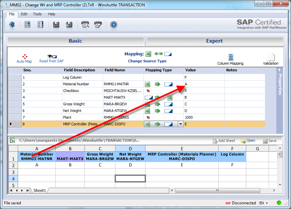The height and width of the screenshot is (209, 291).
Task: Click the SAP screen icon in Gross Weight row
Action: click(x=169, y=104)
